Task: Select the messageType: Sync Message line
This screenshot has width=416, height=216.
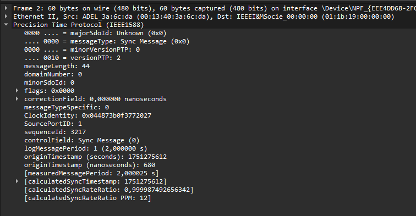Action: [107, 41]
